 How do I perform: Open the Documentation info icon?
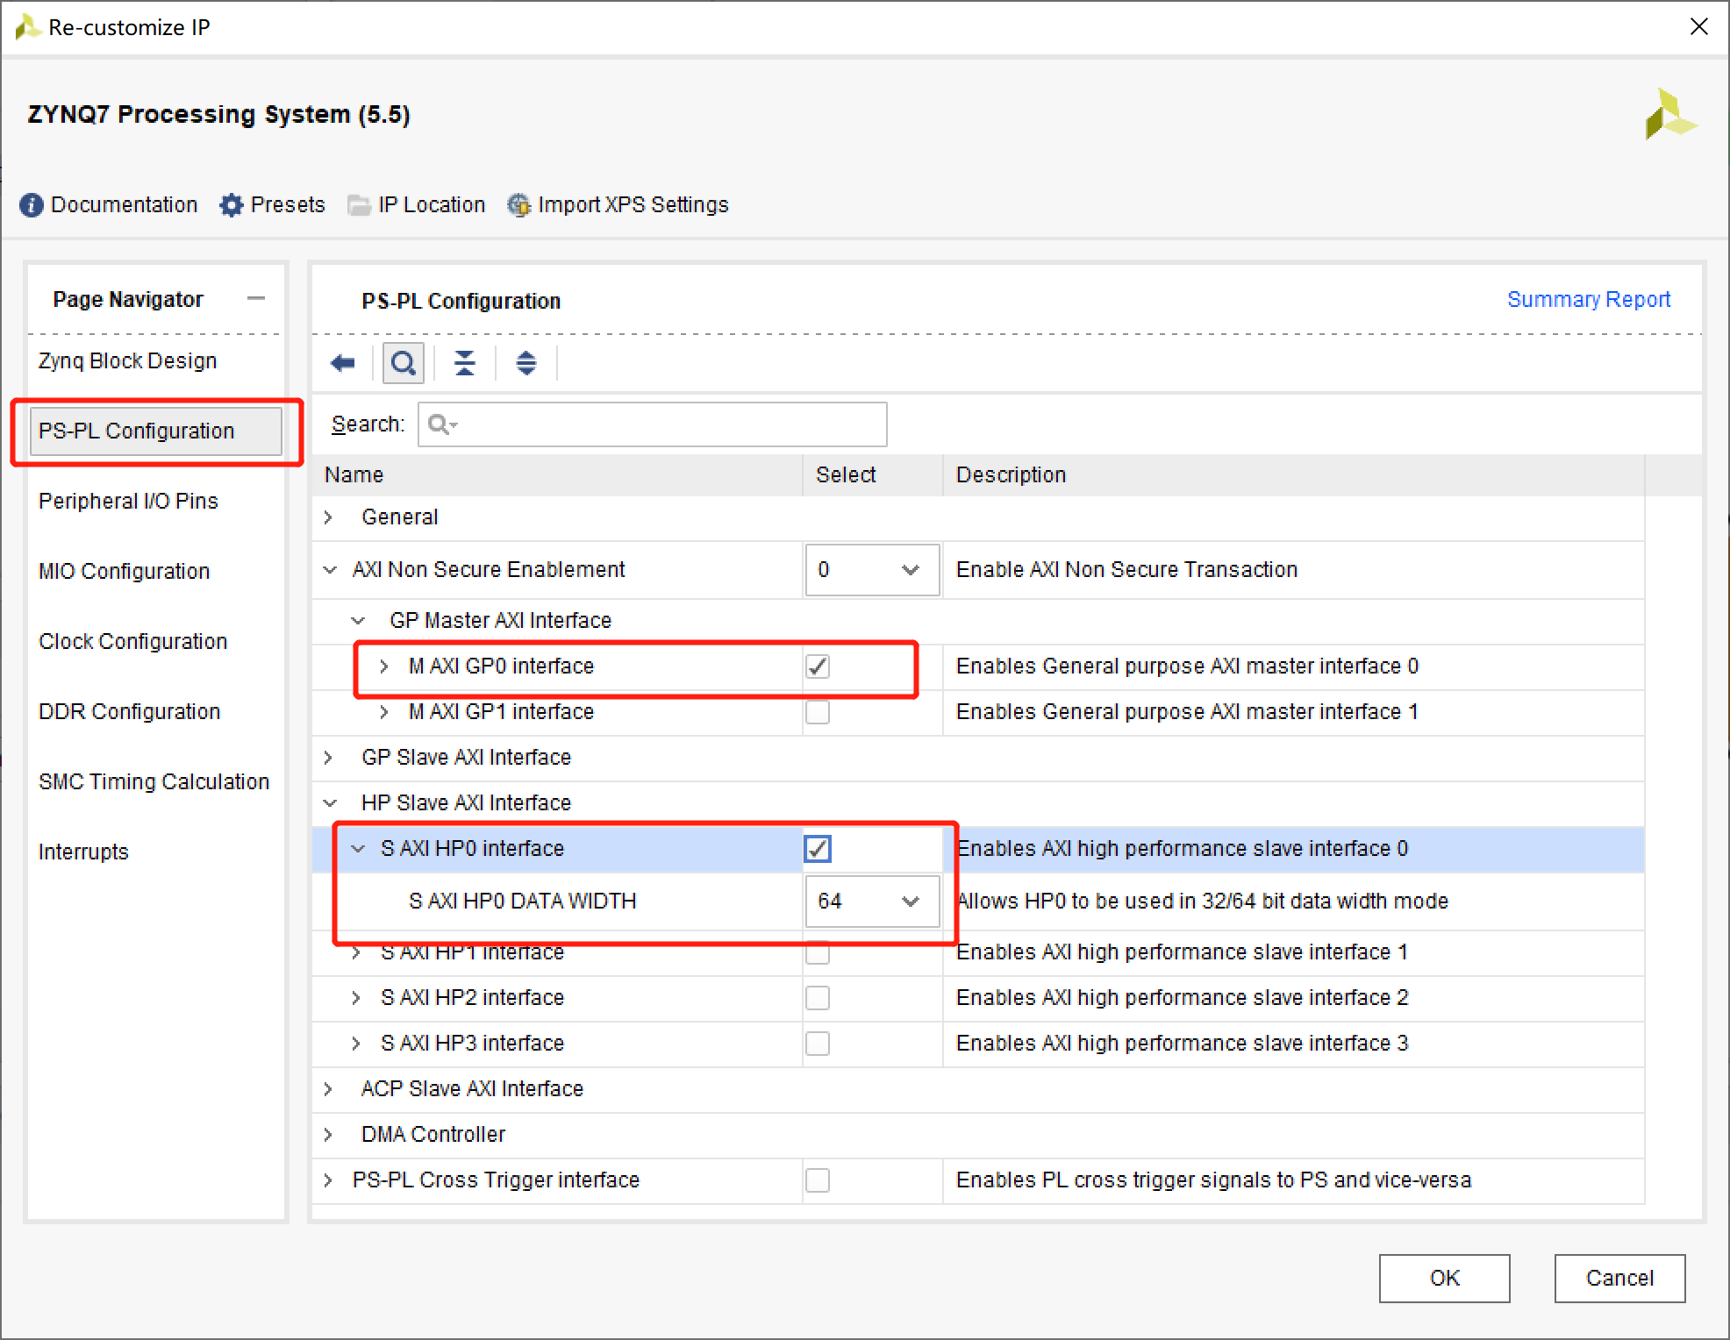coord(31,205)
